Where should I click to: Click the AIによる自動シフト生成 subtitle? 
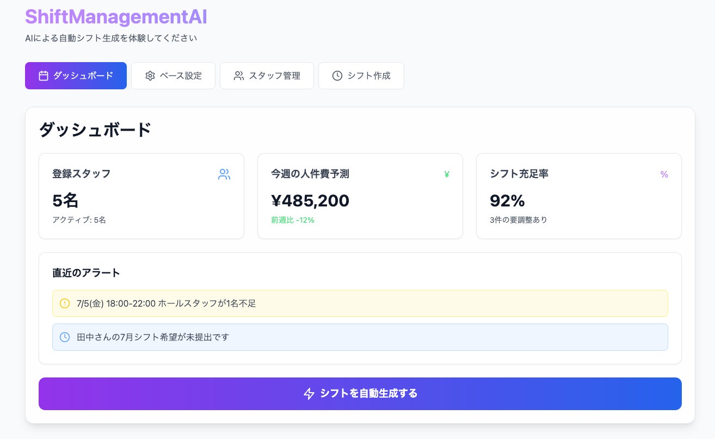[x=111, y=38]
